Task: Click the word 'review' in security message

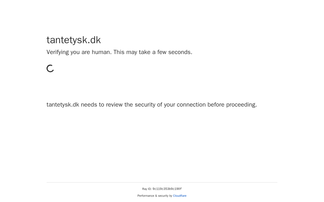Action: click(x=114, y=105)
